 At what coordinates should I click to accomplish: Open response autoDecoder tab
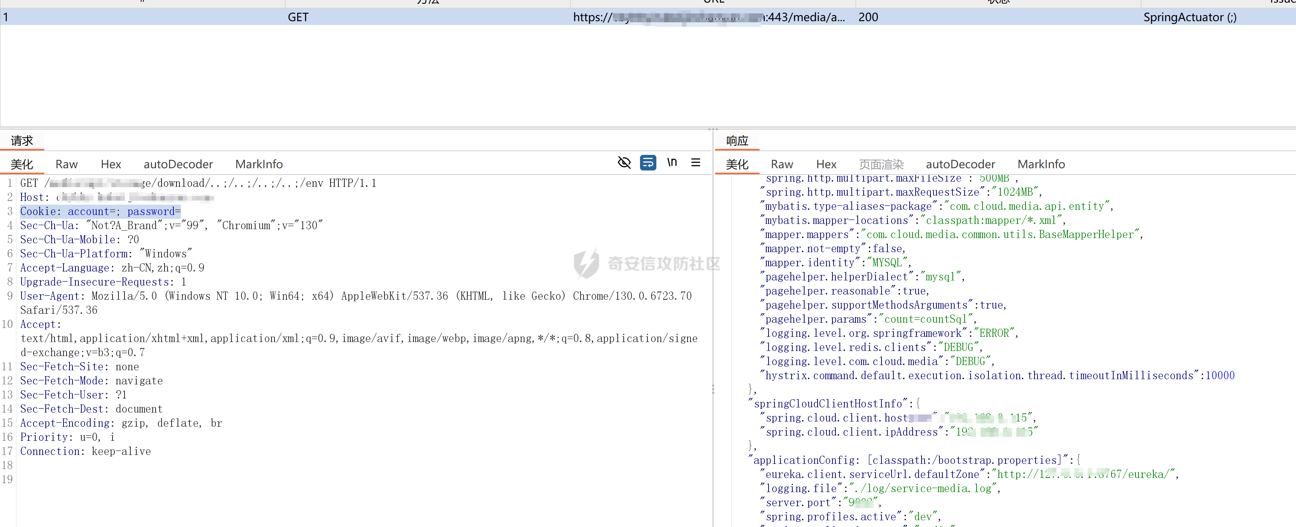click(x=960, y=165)
